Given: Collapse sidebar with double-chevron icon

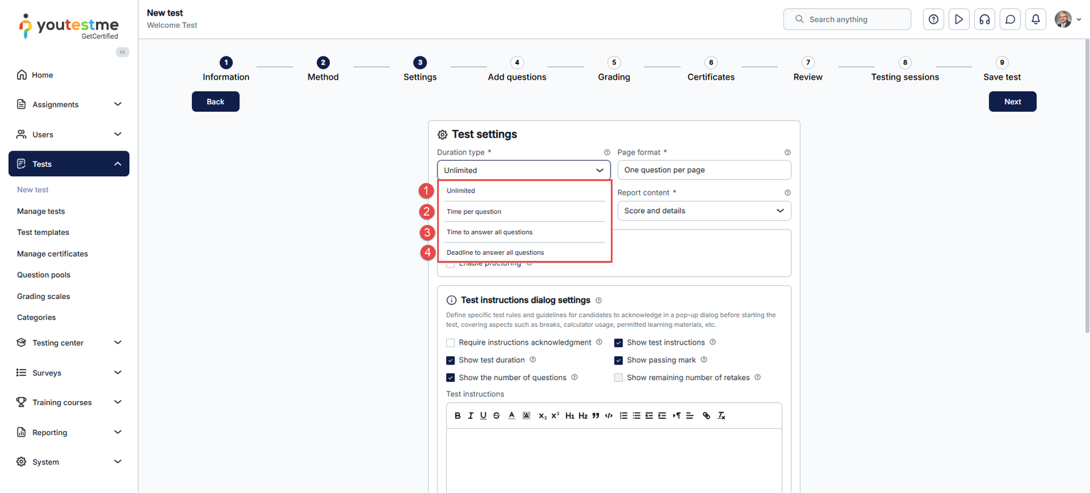Looking at the screenshot, I should (123, 52).
